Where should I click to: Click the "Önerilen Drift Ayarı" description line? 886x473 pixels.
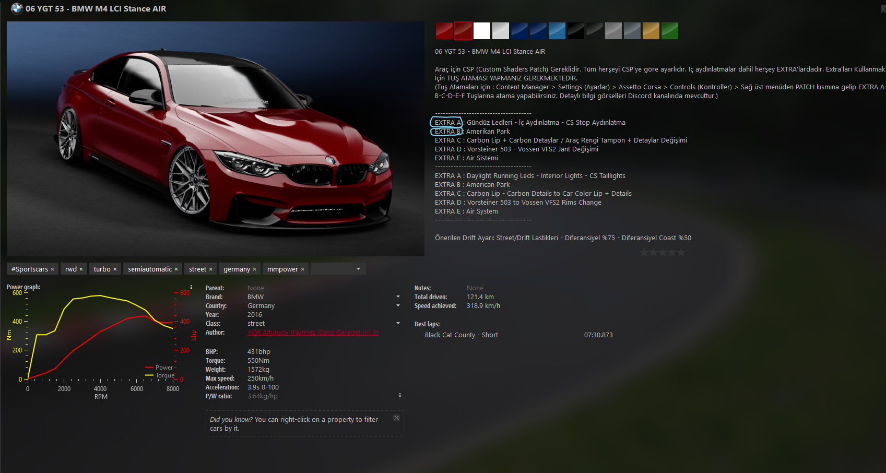563,238
